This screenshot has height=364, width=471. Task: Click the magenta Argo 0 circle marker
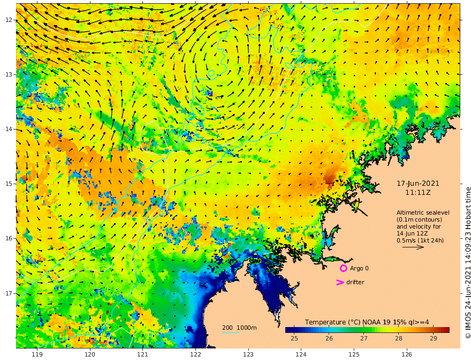click(x=343, y=268)
